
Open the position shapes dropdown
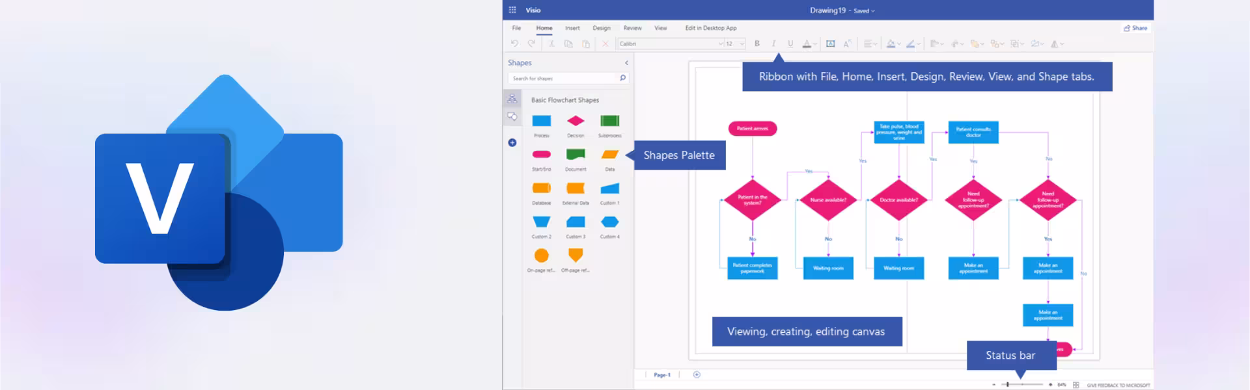click(1017, 44)
